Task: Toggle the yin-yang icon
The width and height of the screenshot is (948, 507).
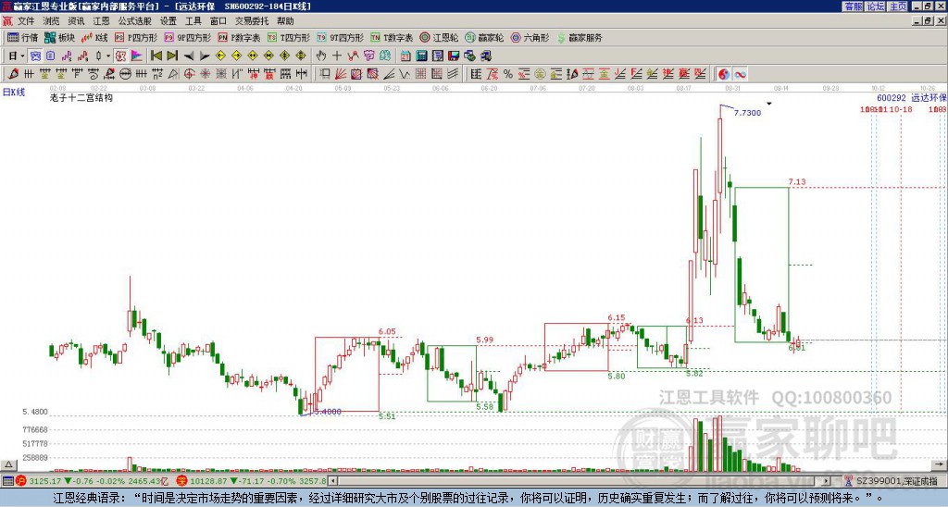Action: [723, 74]
